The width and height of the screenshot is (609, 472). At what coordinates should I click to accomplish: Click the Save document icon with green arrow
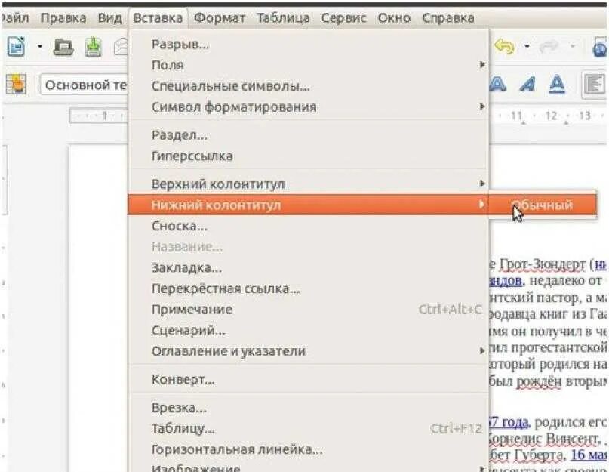(x=94, y=47)
